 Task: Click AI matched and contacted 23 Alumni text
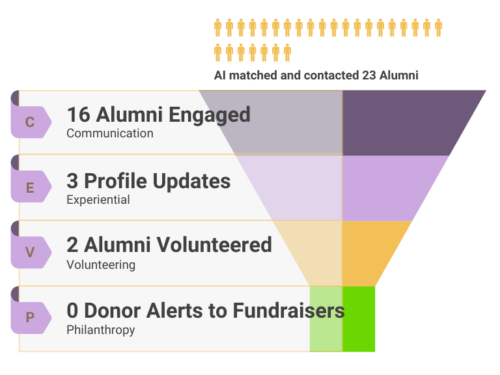point(316,76)
